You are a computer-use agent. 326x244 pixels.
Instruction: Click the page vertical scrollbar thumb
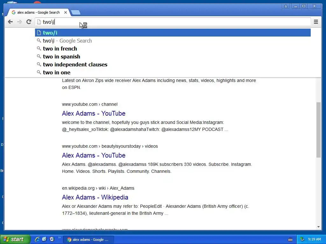(x=318, y=130)
